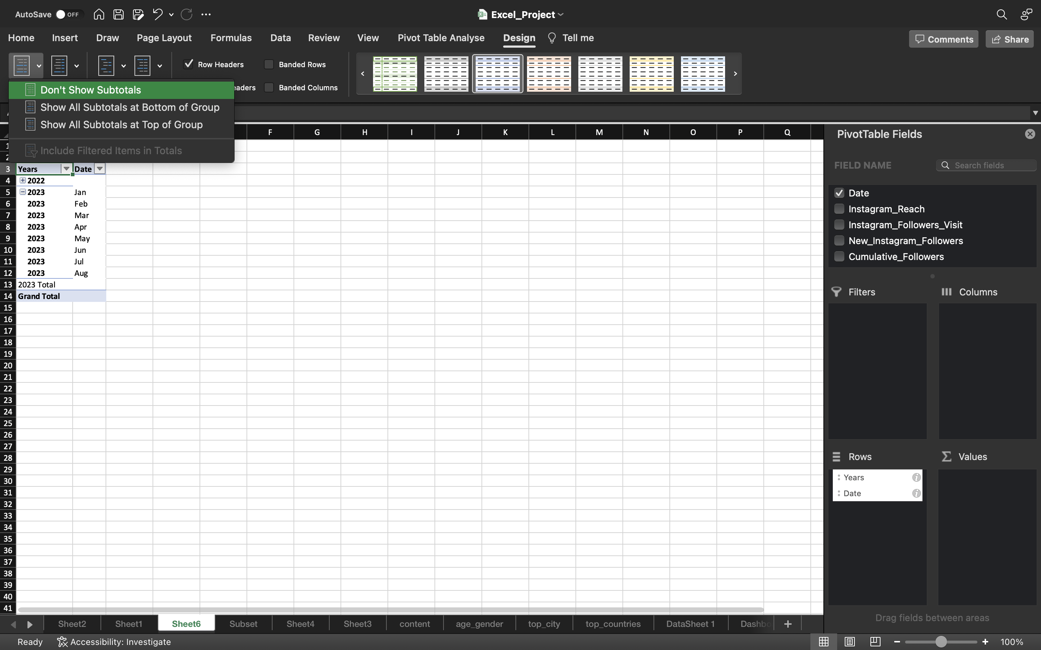Click the zoom slider handle
The image size is (1041, 650).
pyautogui.click(x=941, y=641)
